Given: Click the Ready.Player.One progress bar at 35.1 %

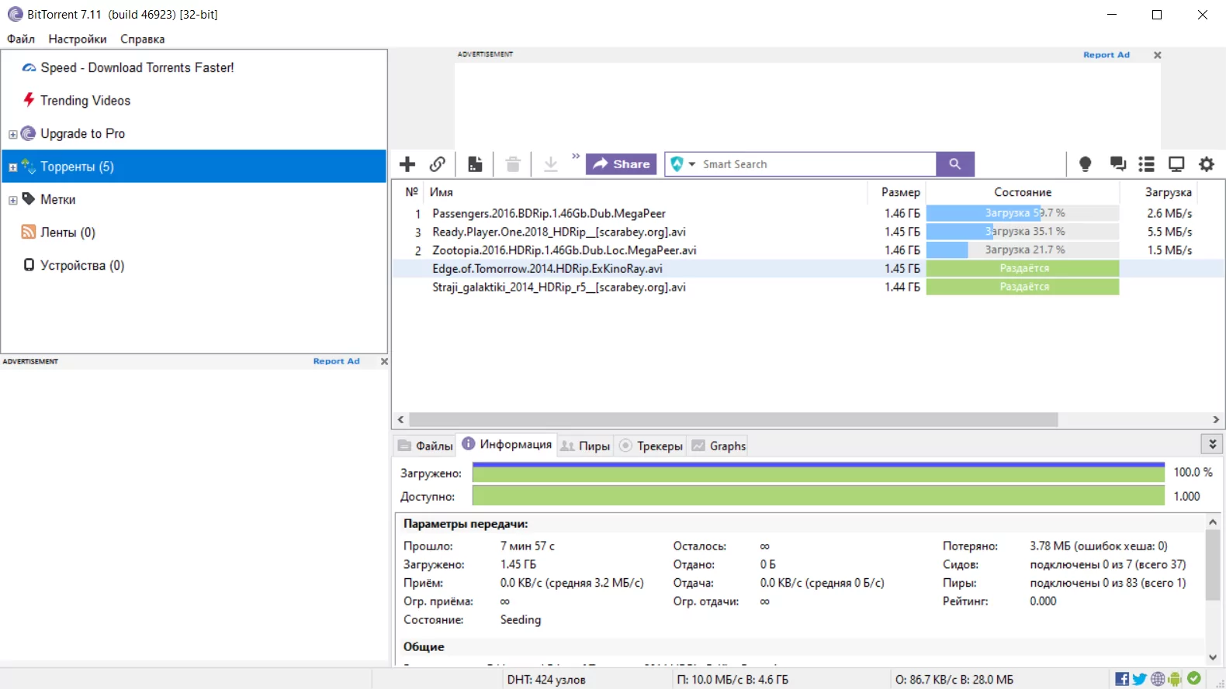Looking at the screenshot, I should (x=1023, y=232).
